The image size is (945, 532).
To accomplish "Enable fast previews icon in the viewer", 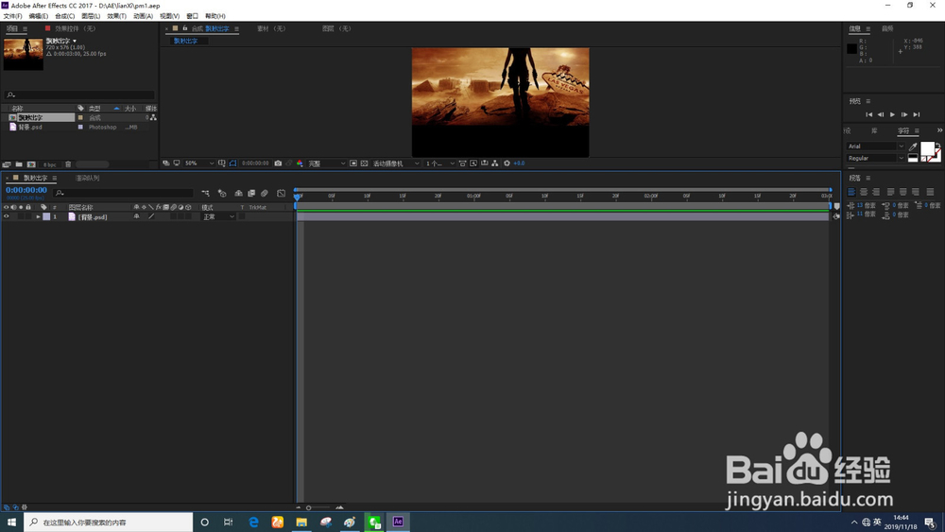I will pos(473,163).
